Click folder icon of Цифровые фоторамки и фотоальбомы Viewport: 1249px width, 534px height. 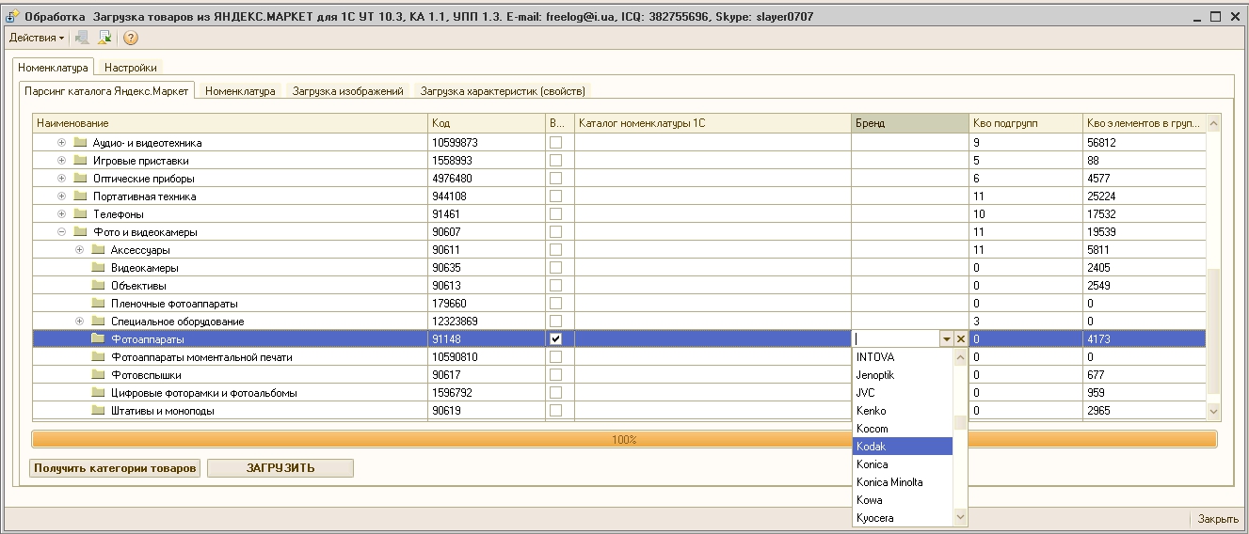[x=98, y=393]
